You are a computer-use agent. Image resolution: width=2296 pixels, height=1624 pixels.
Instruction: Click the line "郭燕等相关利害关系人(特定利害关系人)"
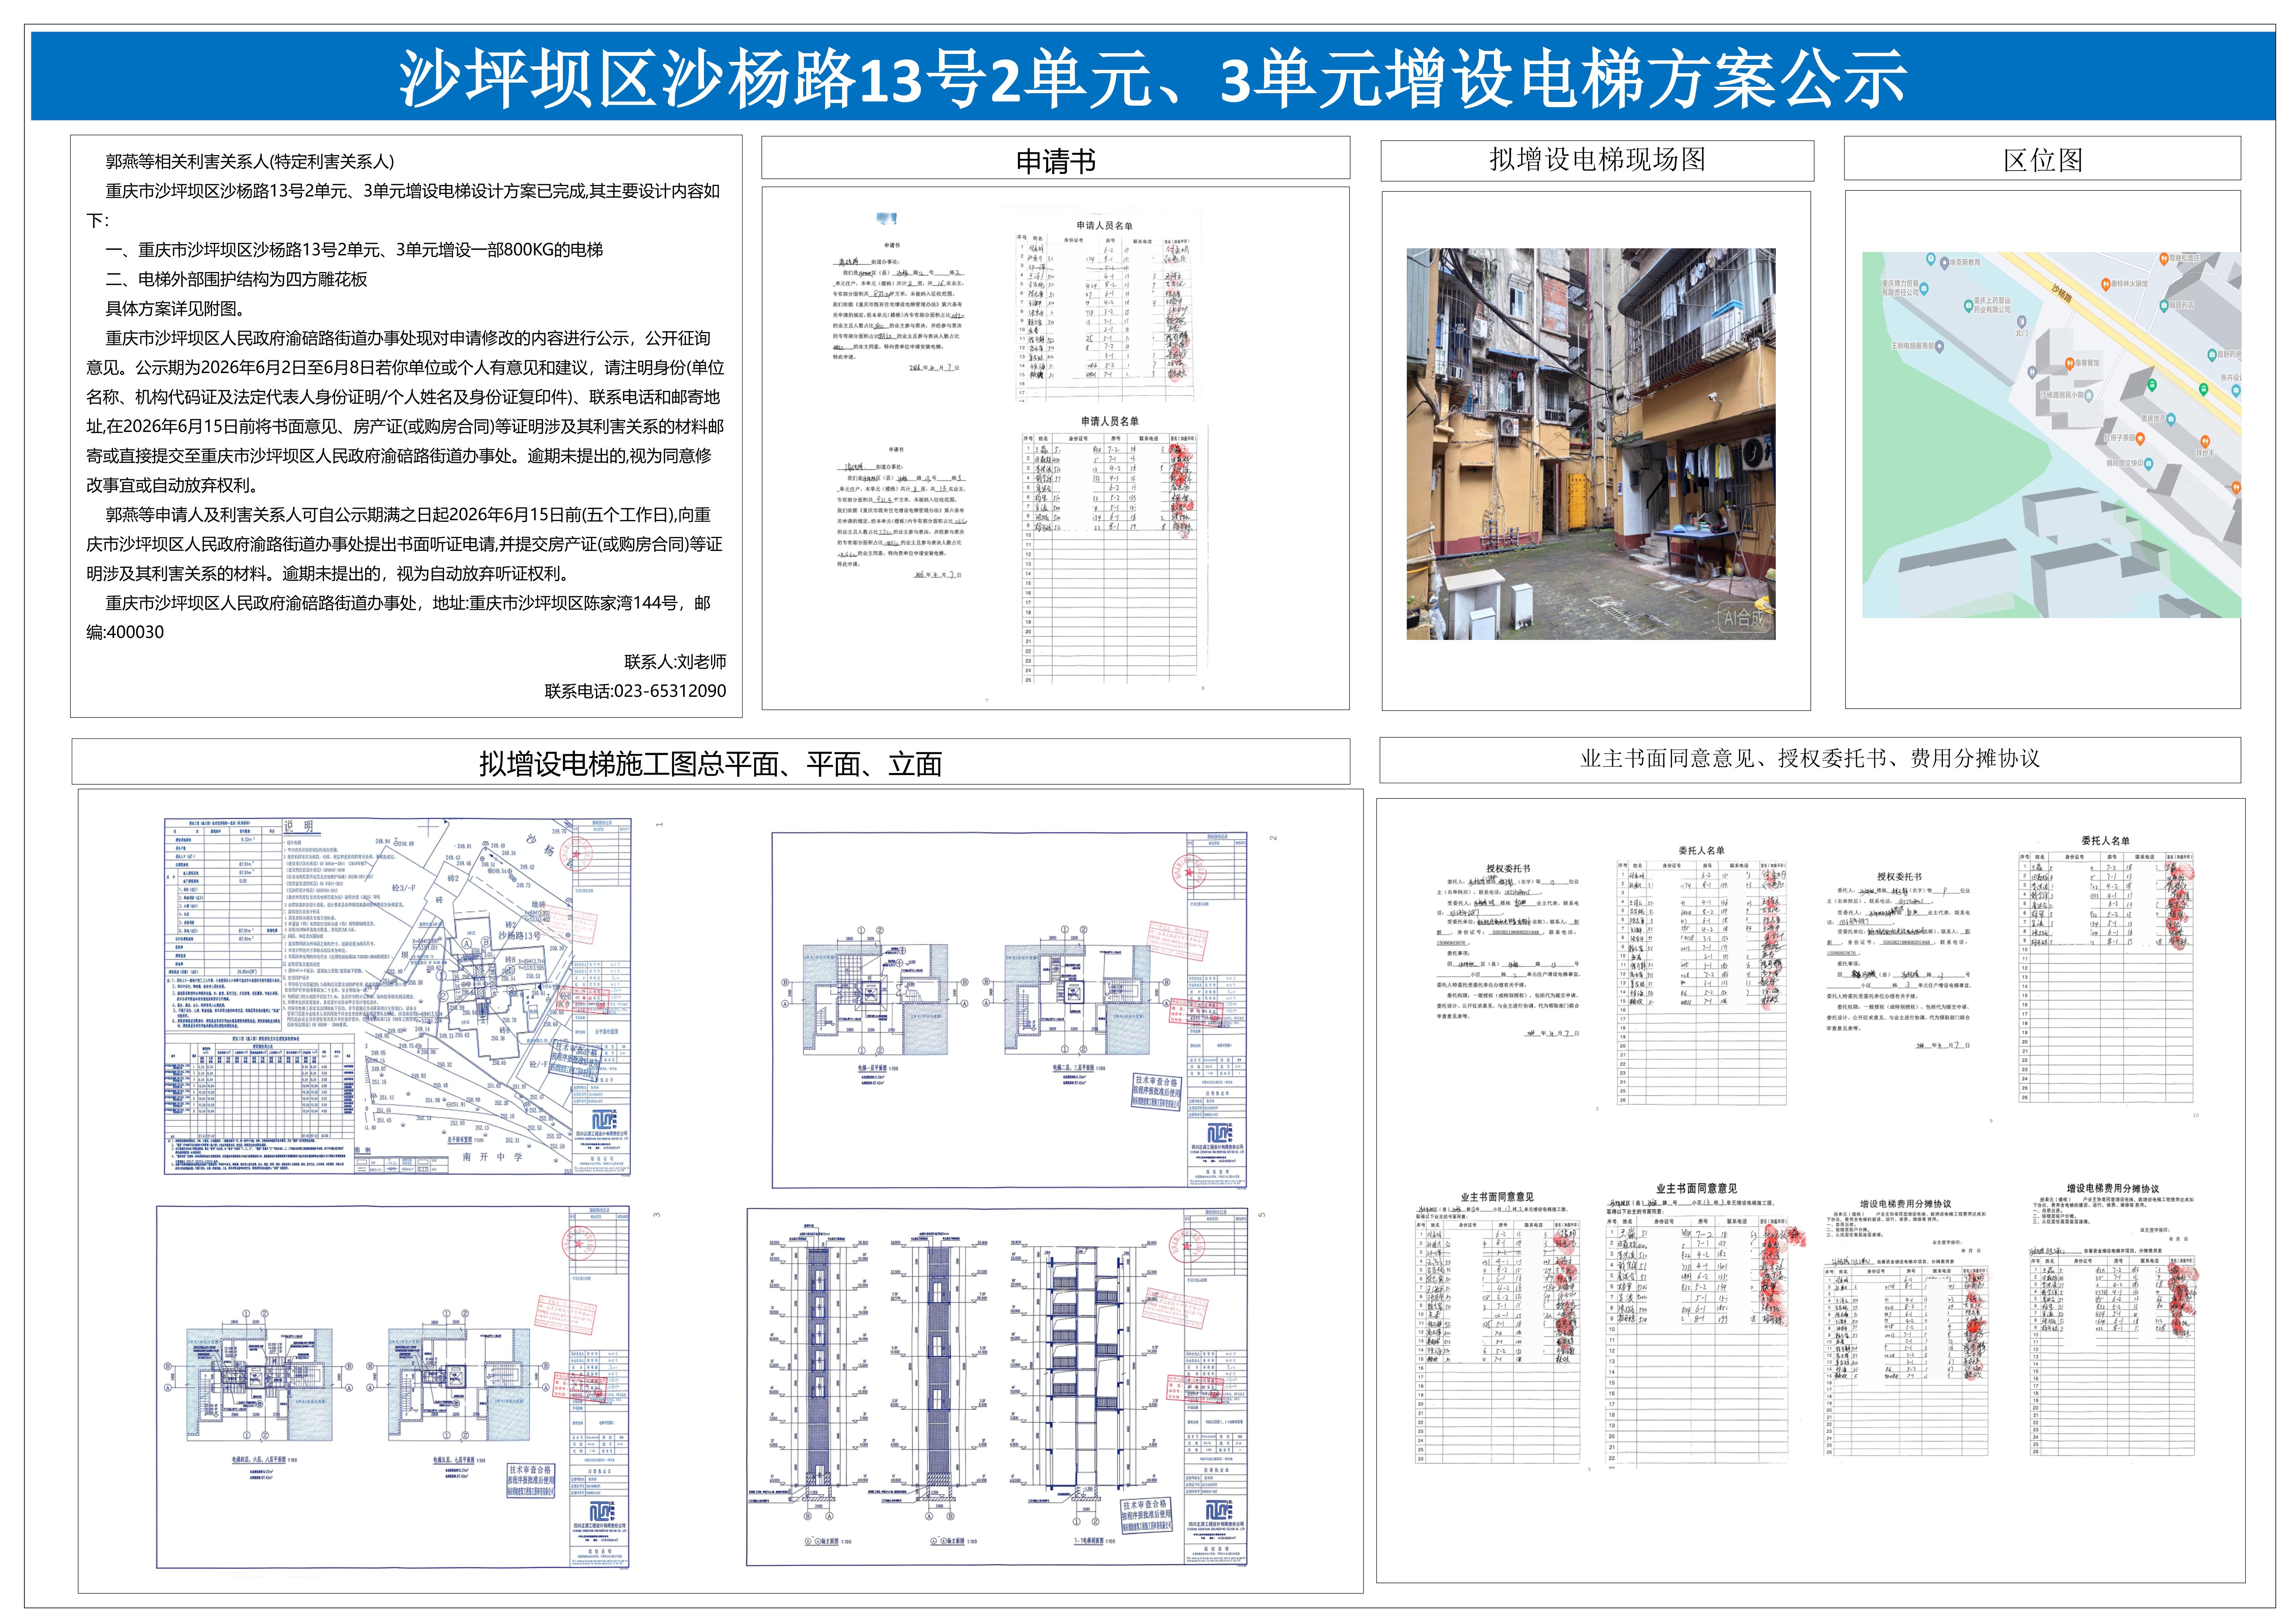250,162
